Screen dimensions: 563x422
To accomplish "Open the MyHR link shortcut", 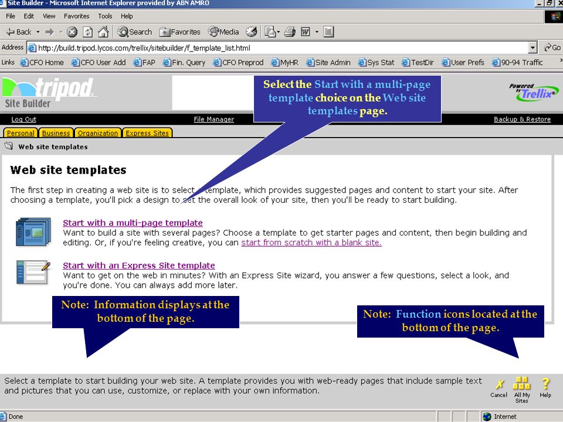I will point(285,63).
